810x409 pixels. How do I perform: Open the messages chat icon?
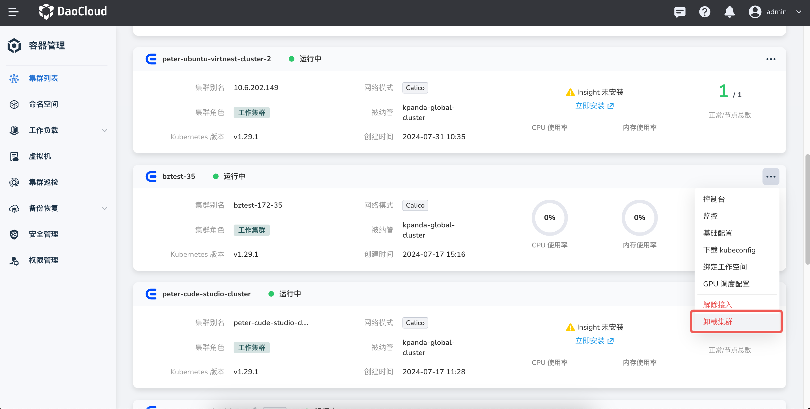[680, 12]
